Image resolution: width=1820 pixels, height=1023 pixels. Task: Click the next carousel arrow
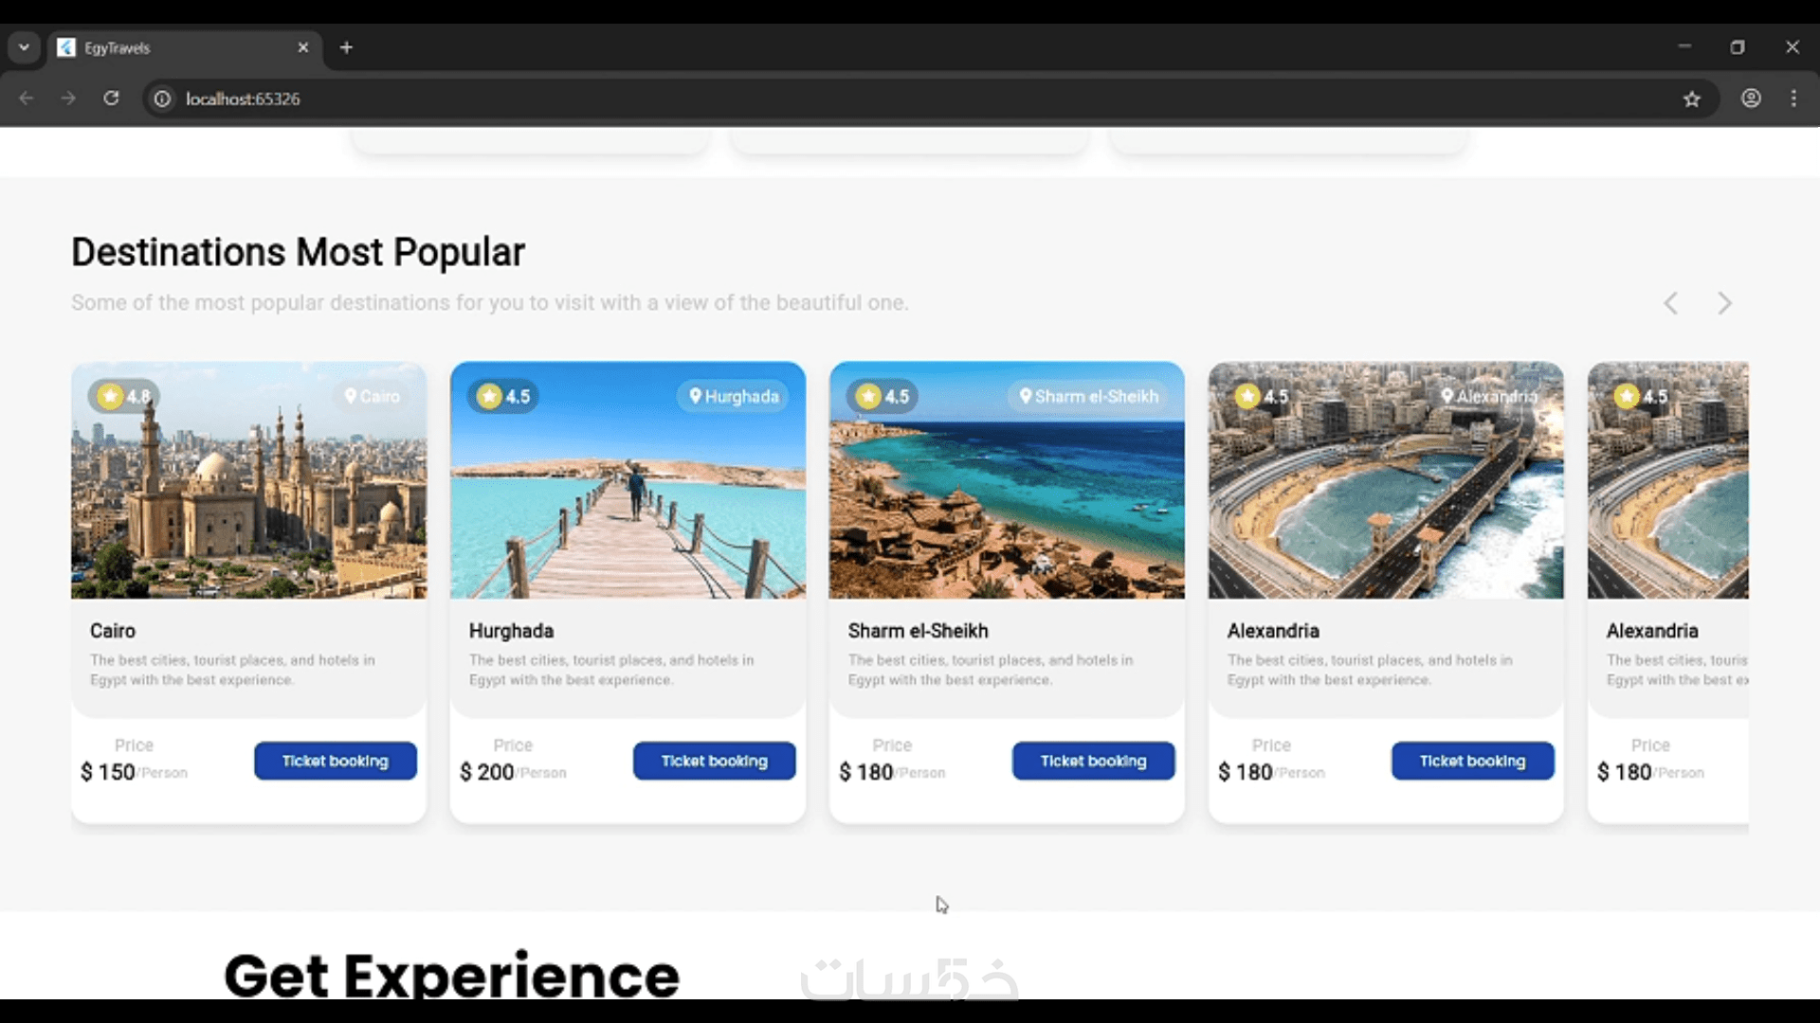click(x=1724, y=303)
